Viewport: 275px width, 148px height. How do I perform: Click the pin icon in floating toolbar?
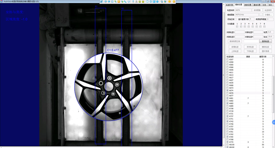[x=101, y=2]
